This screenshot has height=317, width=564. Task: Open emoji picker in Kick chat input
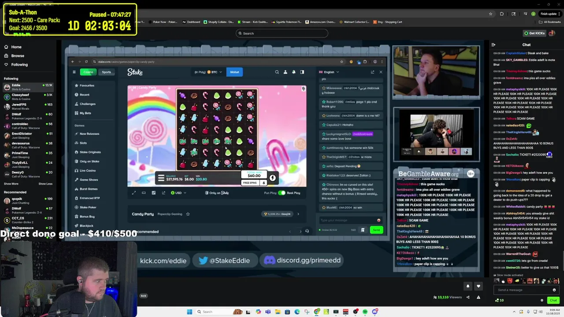554,290
